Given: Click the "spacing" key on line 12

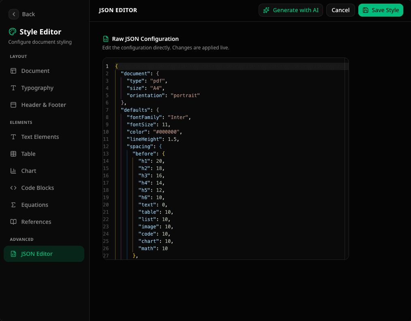Looking at the screenshot, I should [140, 147].
